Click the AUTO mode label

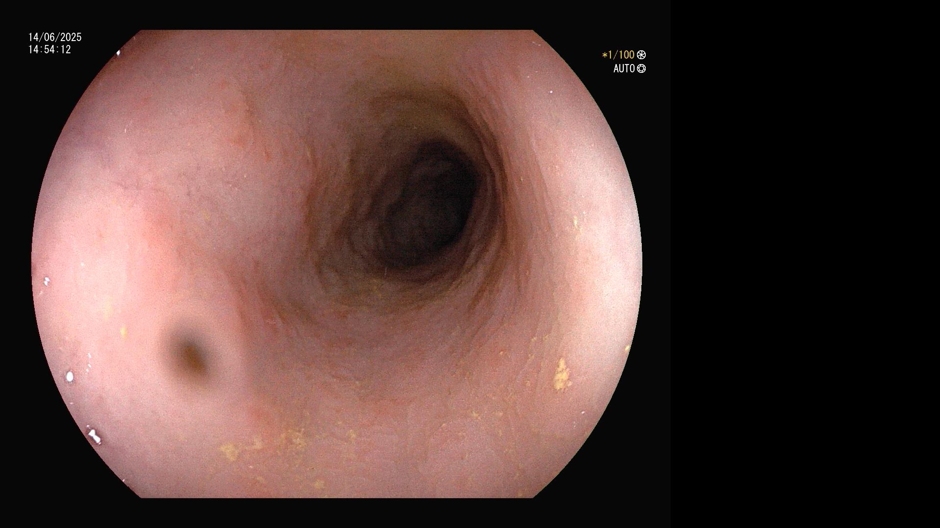click(x=624, y=68)
